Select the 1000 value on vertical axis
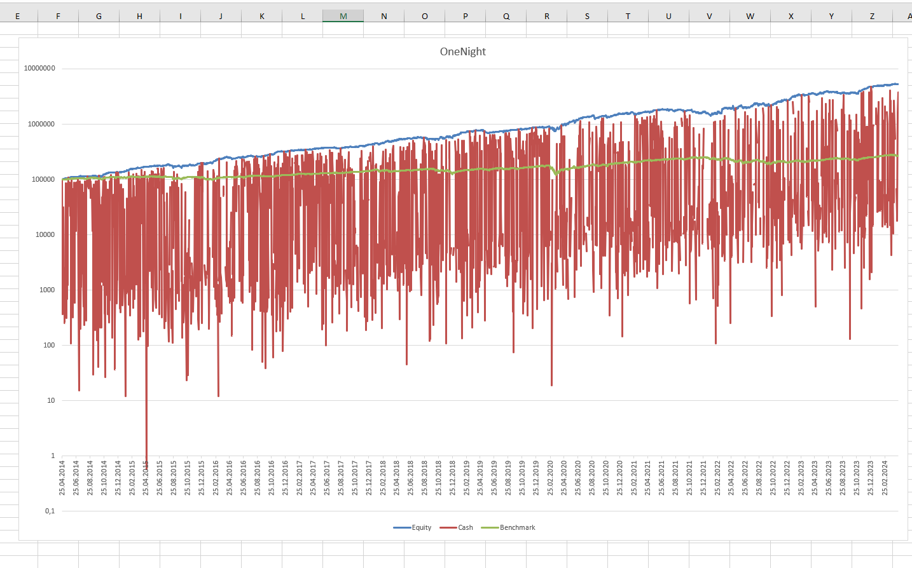The height and width of the screenshot is (568, 912). (x=47, y=290)
